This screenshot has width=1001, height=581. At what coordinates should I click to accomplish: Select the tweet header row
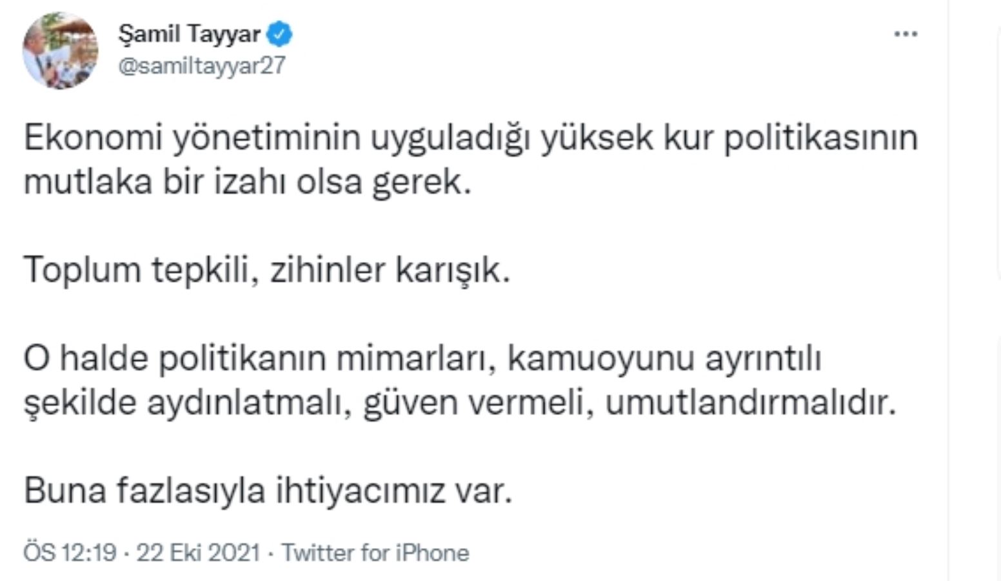193,48
